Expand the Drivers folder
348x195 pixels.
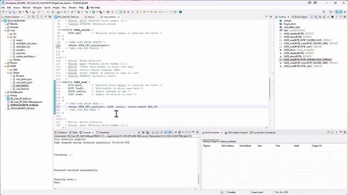click(5, 63)
